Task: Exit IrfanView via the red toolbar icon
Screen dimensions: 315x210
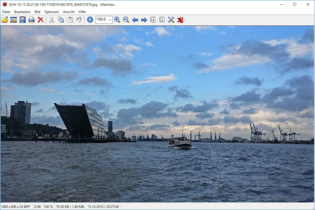Action: (180, 19)
